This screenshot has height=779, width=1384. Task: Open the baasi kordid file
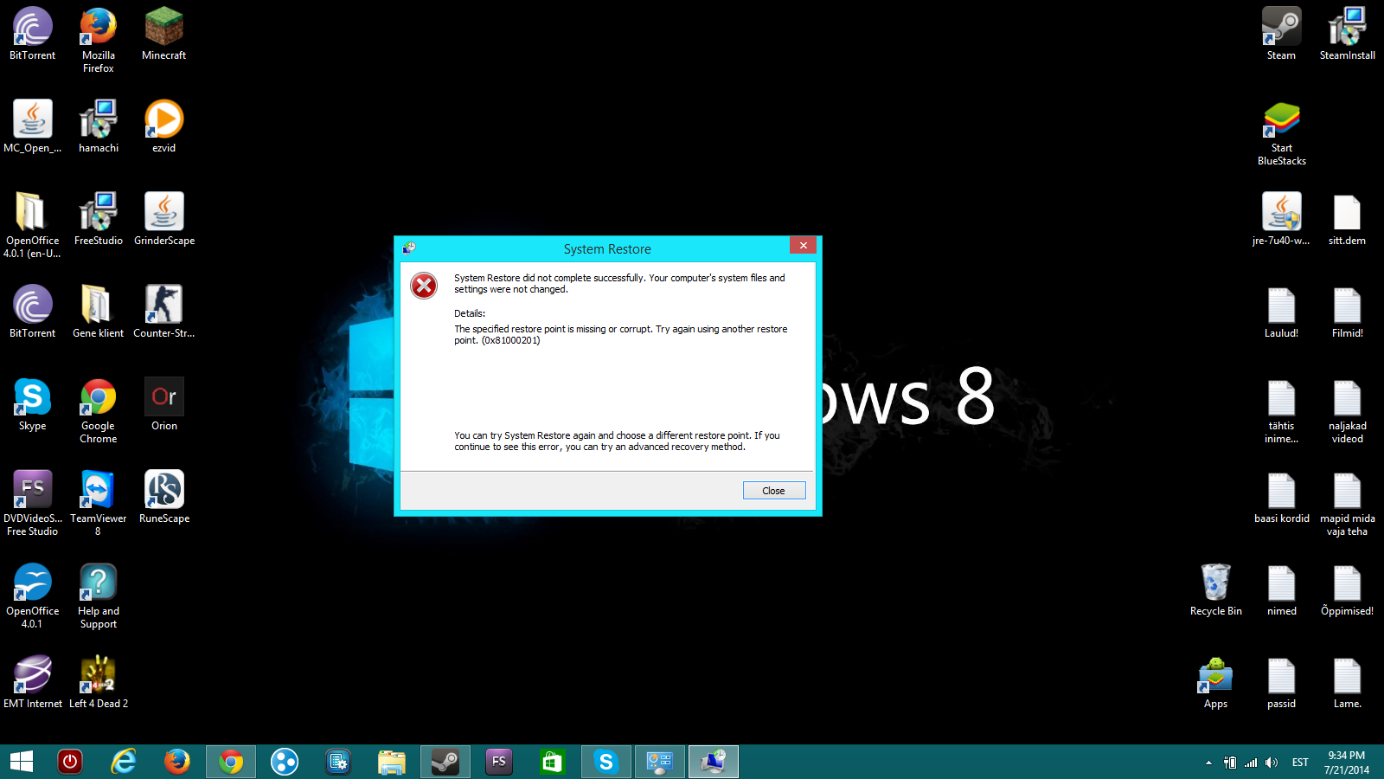point(1281,496)
